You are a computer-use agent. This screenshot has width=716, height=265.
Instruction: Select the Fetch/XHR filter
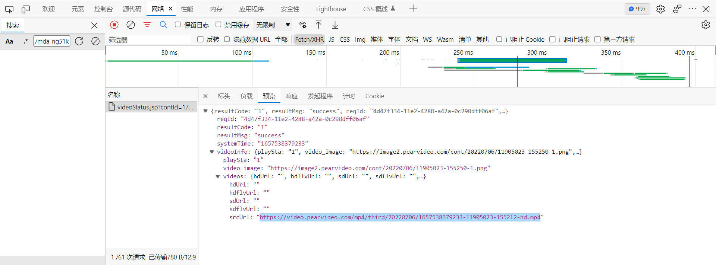tap(309, 39)
